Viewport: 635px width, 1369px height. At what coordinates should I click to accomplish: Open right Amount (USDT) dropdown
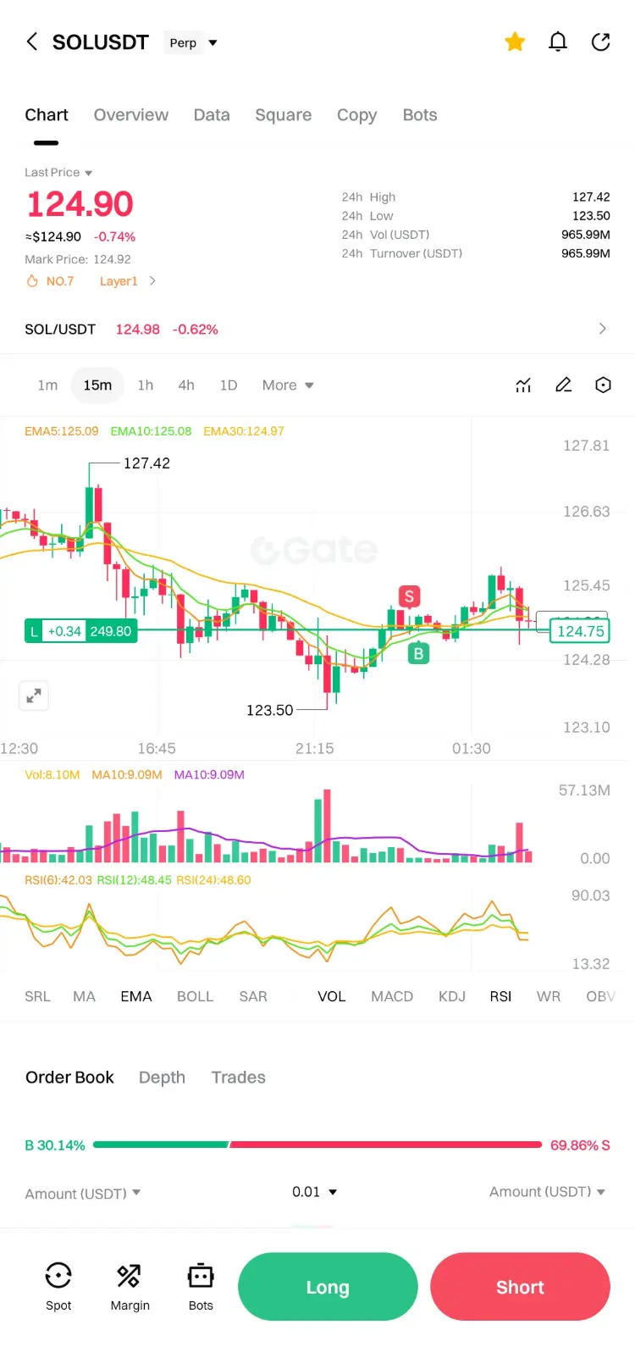pyautogui.click(x=547, y=1192)
